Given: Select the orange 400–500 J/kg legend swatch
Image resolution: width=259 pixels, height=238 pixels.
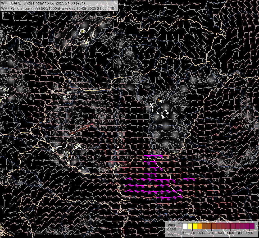Looking at the screenshot, I should [x=199, y=226].
